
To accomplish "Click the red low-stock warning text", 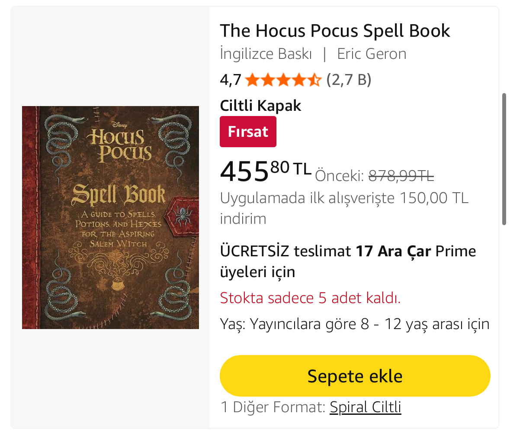I will 310,298.
